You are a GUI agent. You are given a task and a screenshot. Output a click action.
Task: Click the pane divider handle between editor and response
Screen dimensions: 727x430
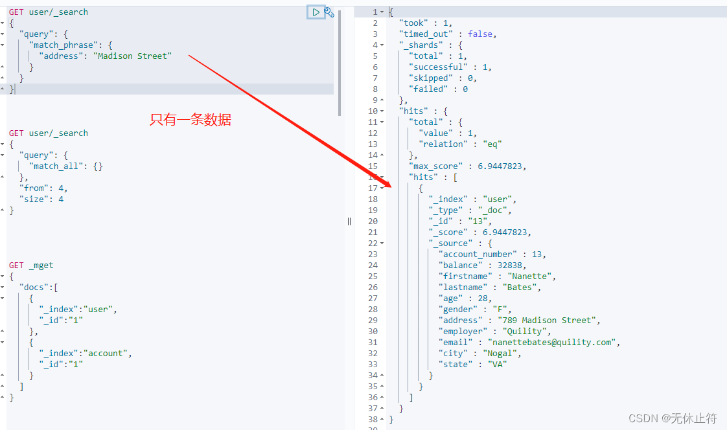tap(349, 221)
